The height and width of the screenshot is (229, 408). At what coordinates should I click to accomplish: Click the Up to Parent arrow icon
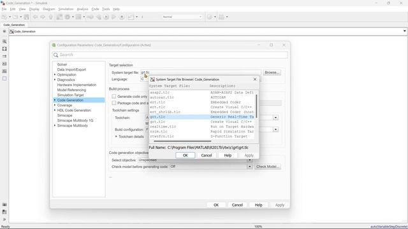pos(51,17)
